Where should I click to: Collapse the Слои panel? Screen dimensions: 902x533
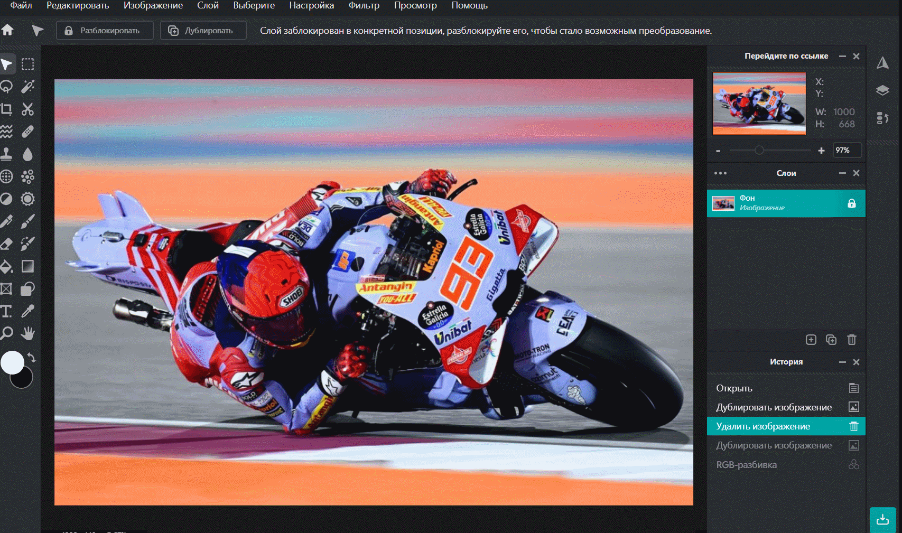coord(842,173)
